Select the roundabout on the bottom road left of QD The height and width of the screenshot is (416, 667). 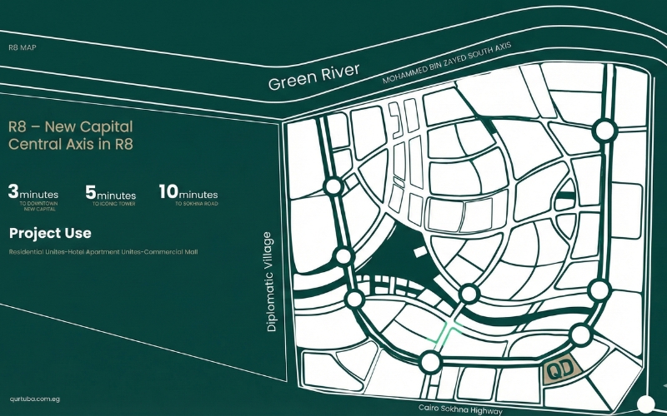430,362
